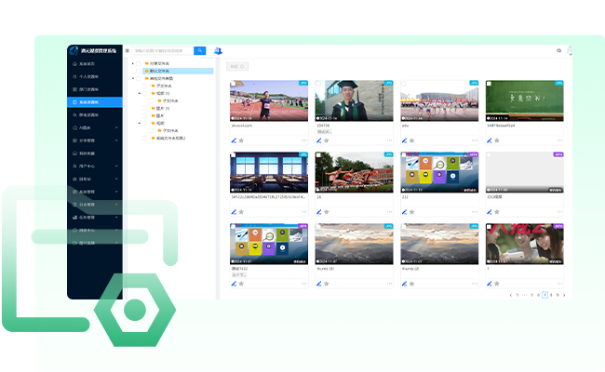Click the grey tag filter button above the thumbnails
605x372 pixels.
(237, 67)
